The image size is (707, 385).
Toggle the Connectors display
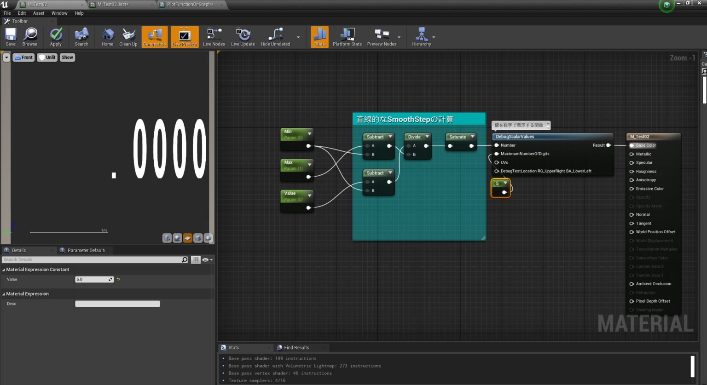coord(154,36)
